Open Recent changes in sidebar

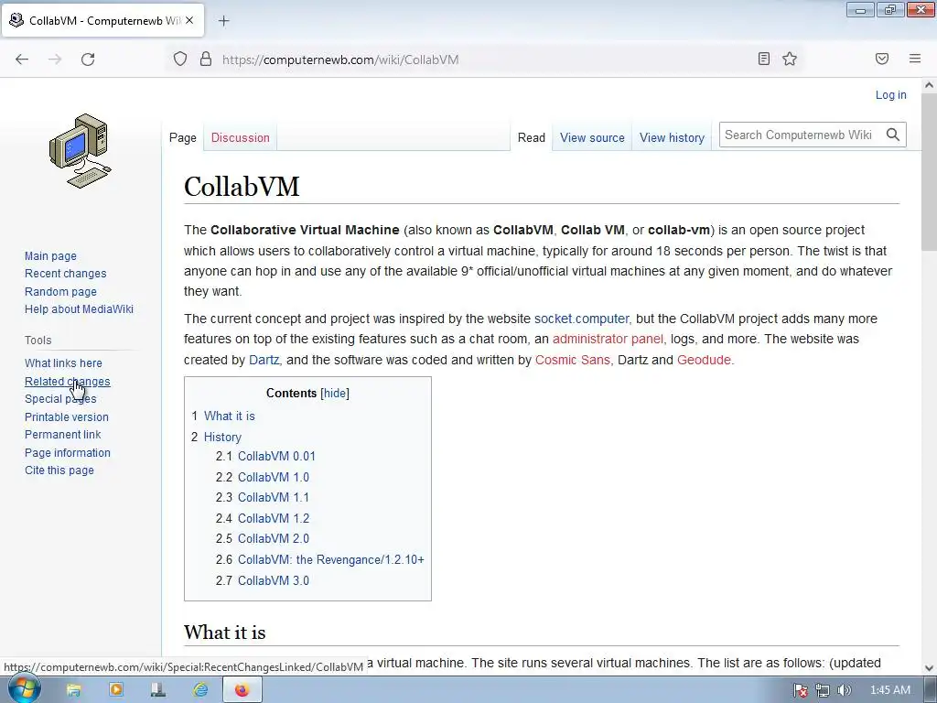pos(65,273)
